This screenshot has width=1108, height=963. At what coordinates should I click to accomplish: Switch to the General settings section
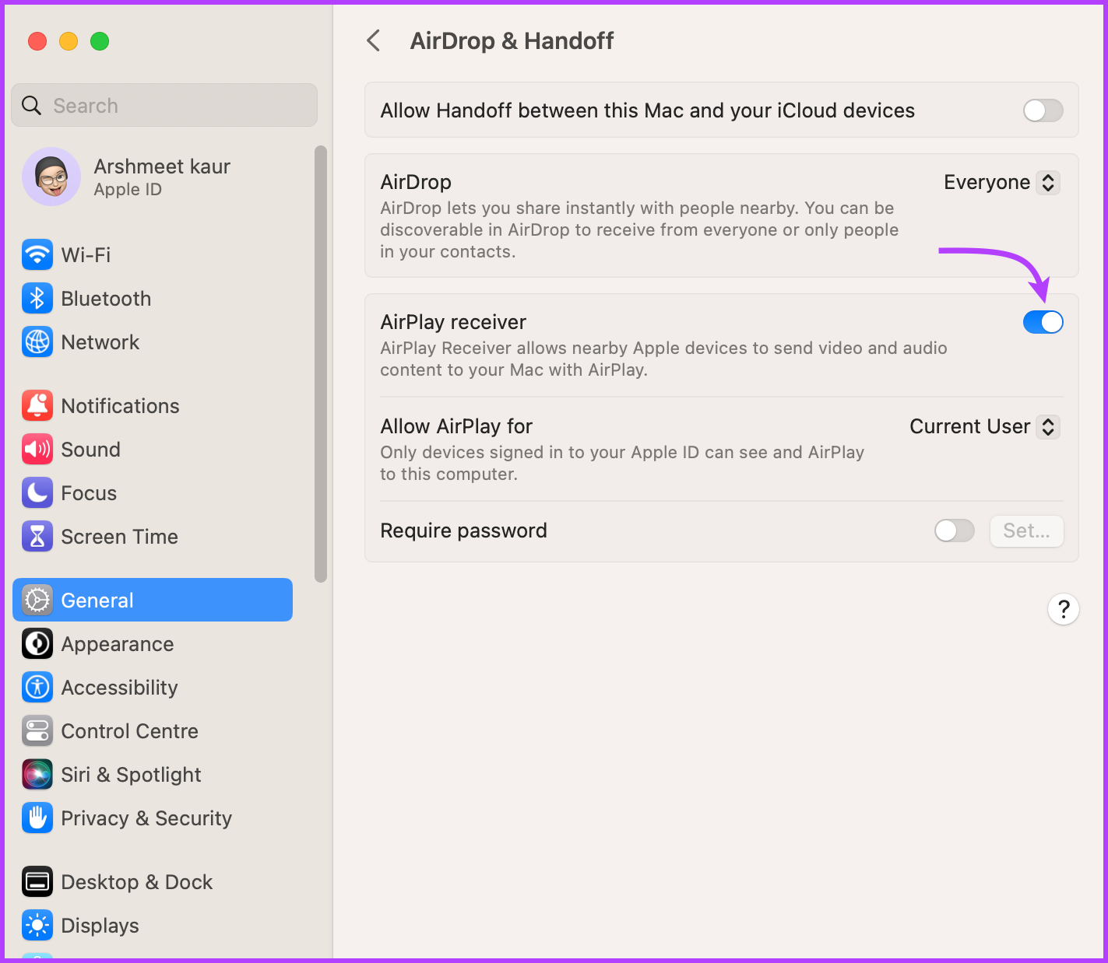97,600
